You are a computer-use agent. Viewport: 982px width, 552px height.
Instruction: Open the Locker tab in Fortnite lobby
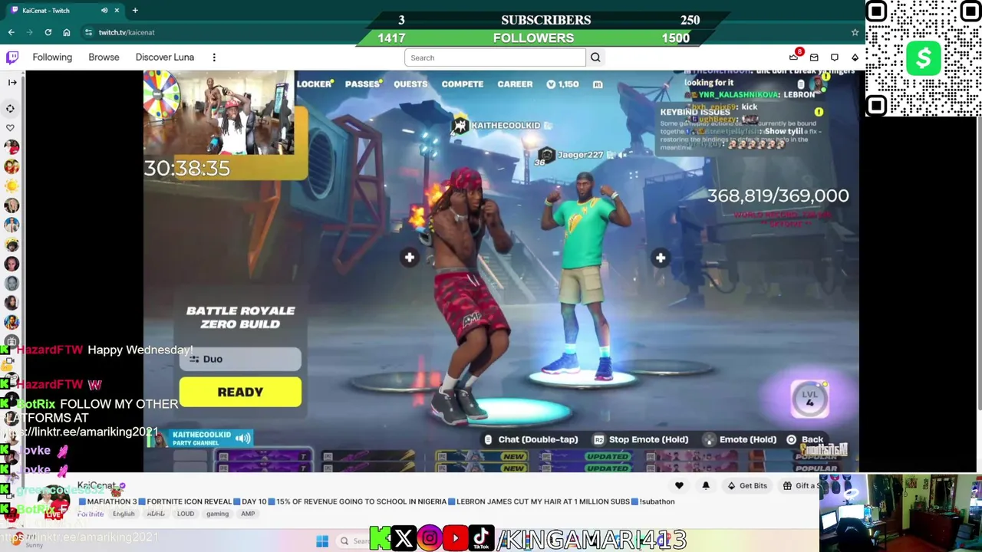[314, 84]
